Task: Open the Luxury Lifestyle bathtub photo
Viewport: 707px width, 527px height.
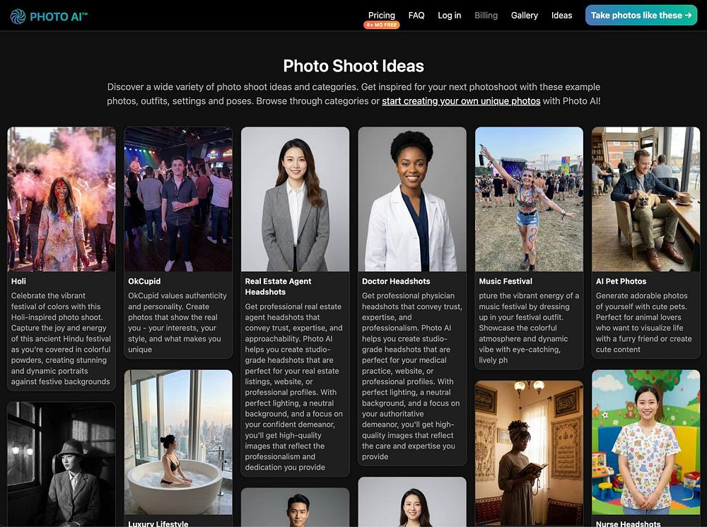Action: [178, 442]
